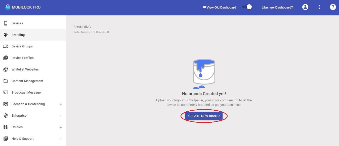Open Utilities label in the sidebar
Viewport: 339px width, 146px height.
pyautogui.click(x=17, y=127)
